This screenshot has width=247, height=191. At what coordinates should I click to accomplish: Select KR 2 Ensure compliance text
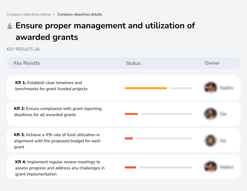pos(58,111)
